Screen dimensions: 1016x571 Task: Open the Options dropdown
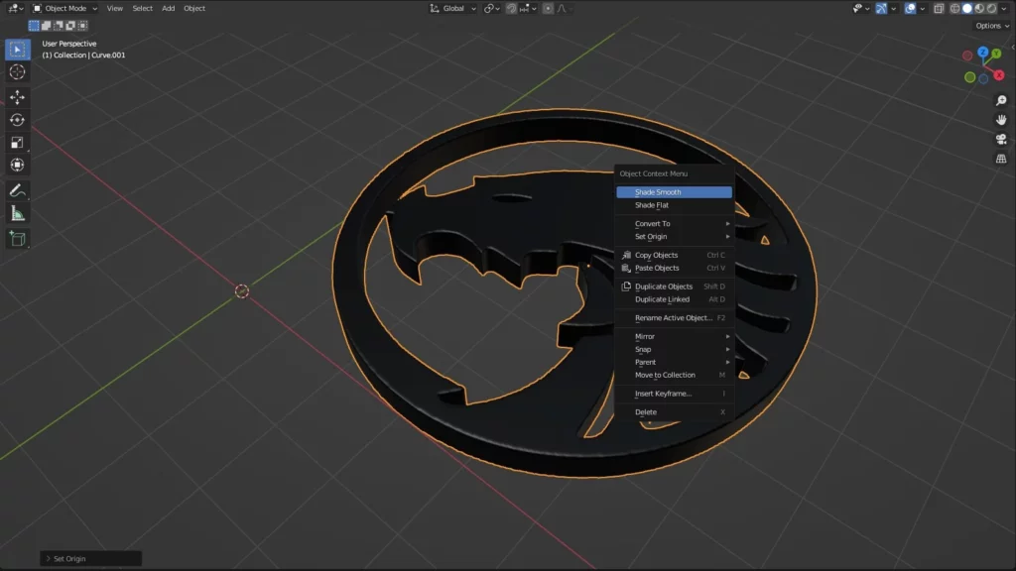[x=992, y=26]
